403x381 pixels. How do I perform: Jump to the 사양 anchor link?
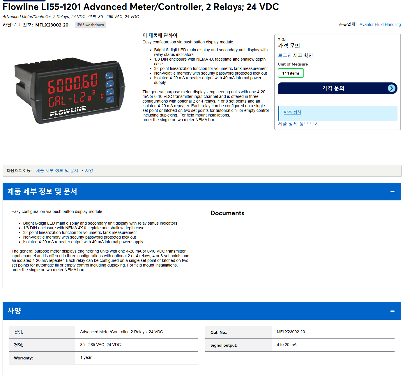[x=89, y=171]
